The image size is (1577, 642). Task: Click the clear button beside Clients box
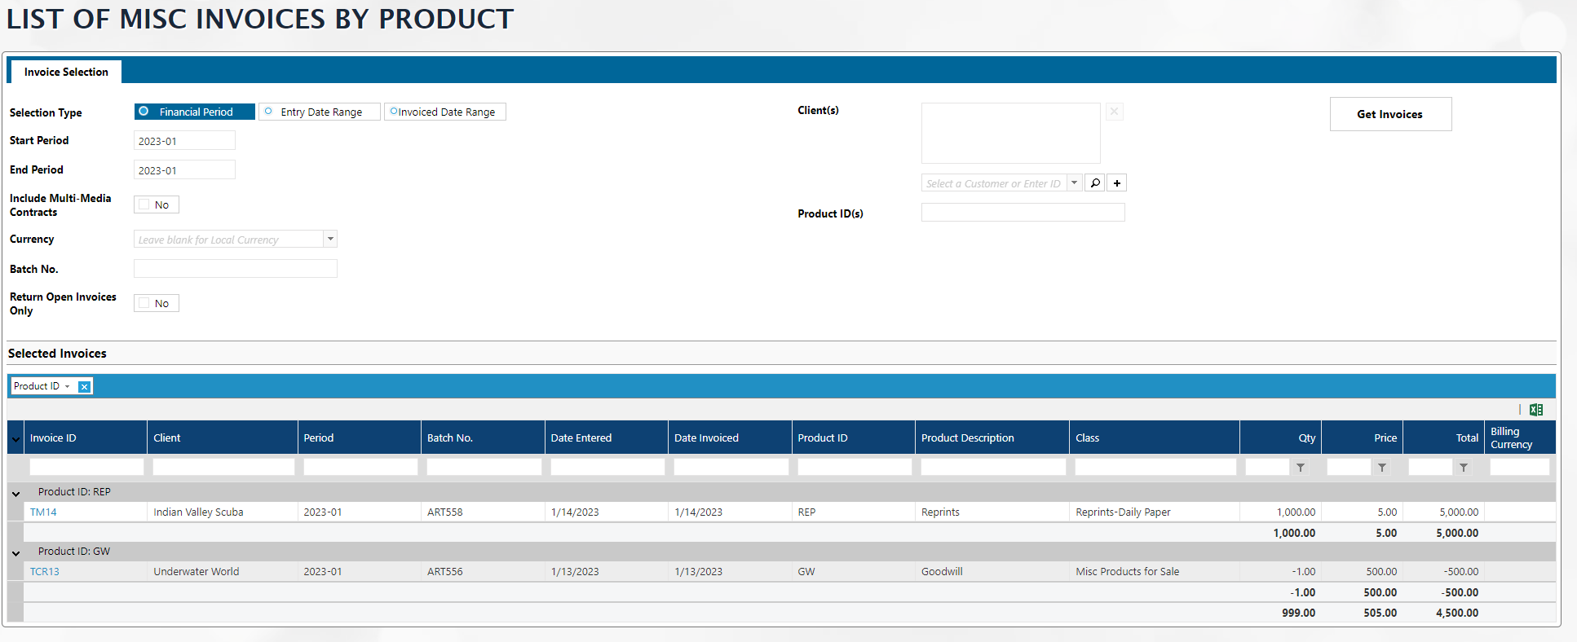click(x=1114, y=112)
